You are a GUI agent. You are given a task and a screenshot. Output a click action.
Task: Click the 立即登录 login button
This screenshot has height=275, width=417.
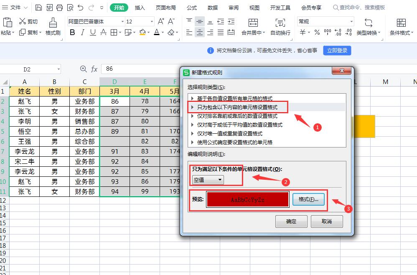click(x=337, y=51)
